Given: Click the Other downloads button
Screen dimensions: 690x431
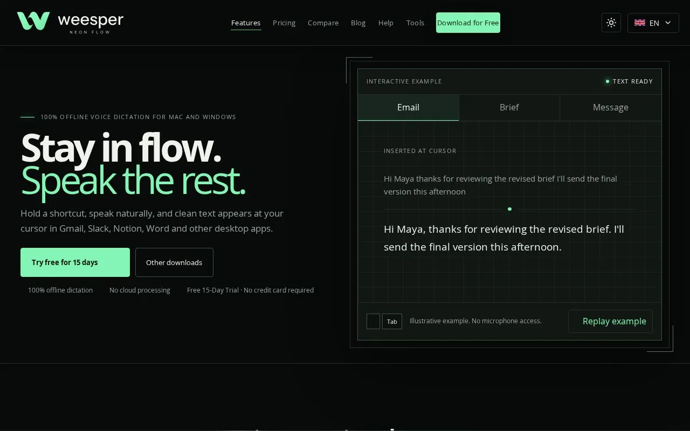Looking at the screenshot, I should (x=174, y=262).
